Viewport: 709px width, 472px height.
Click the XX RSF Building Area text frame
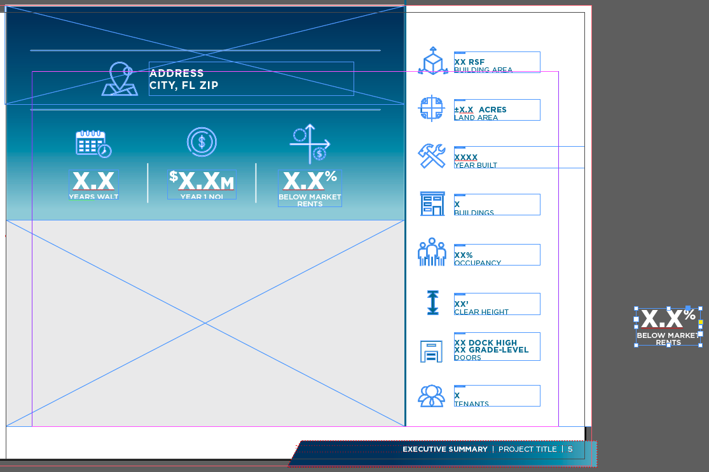click(497, 62)
